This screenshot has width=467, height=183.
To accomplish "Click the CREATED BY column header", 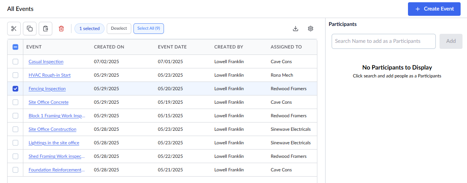I will 229,47.
